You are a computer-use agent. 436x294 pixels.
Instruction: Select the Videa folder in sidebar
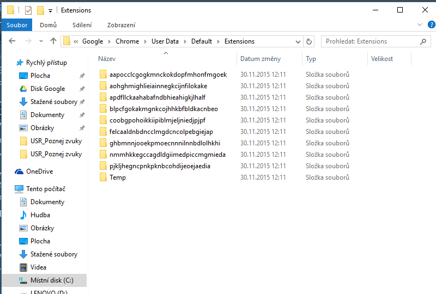(38, 267)
